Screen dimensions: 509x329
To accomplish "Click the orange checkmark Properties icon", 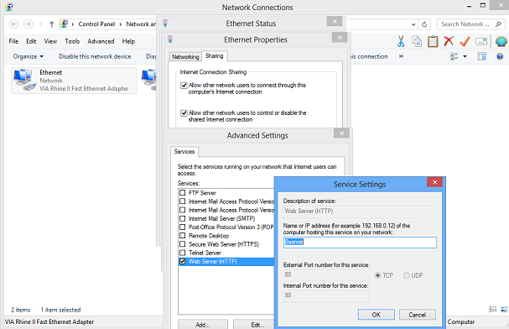I will [465, 42].
